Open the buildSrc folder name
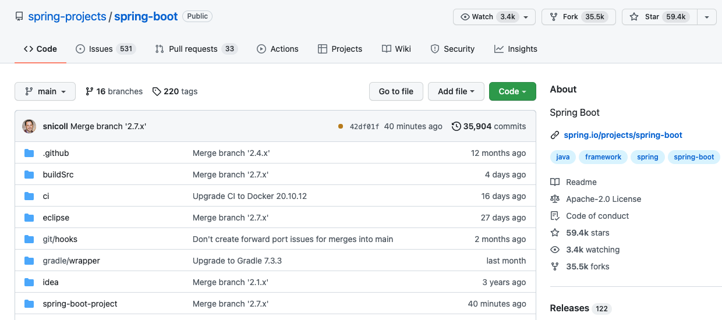The image size is (722, 320). (58, 175)
